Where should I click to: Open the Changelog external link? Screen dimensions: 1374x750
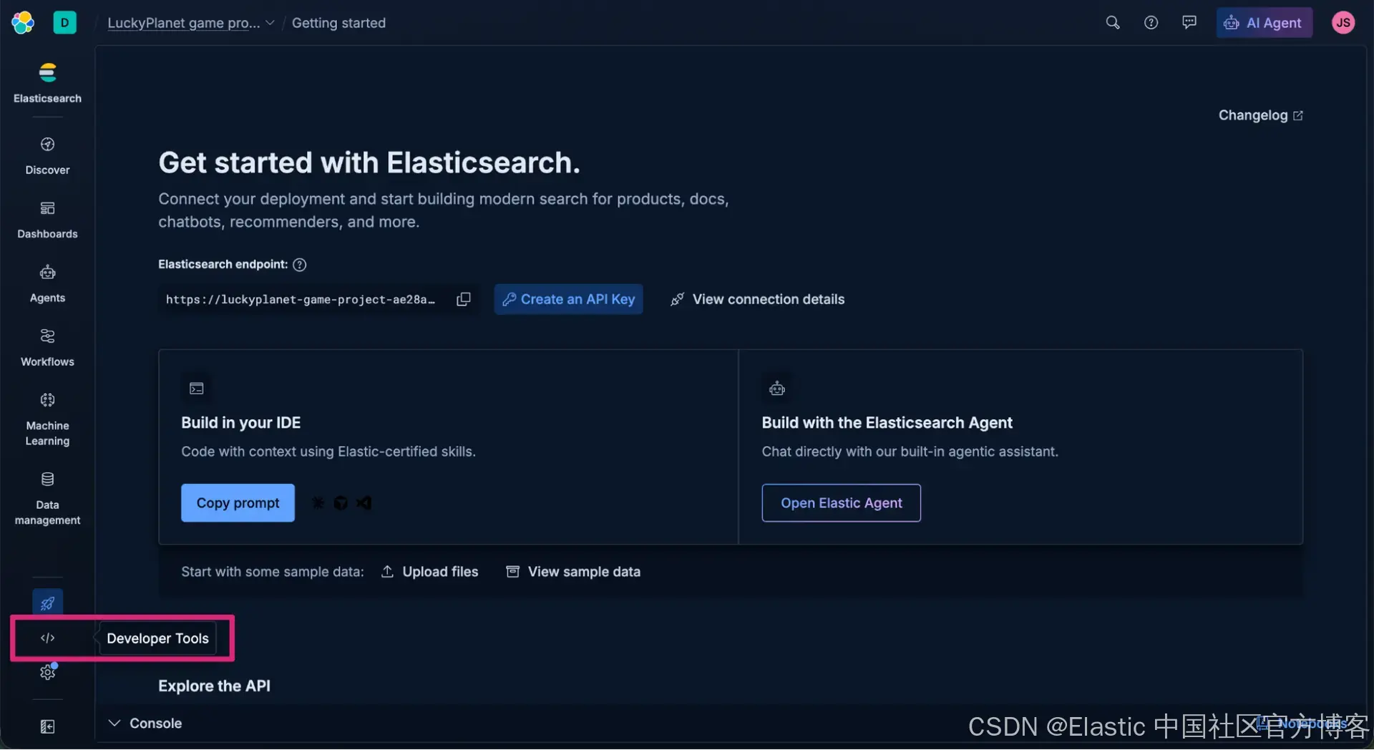tap(1261, 115)
